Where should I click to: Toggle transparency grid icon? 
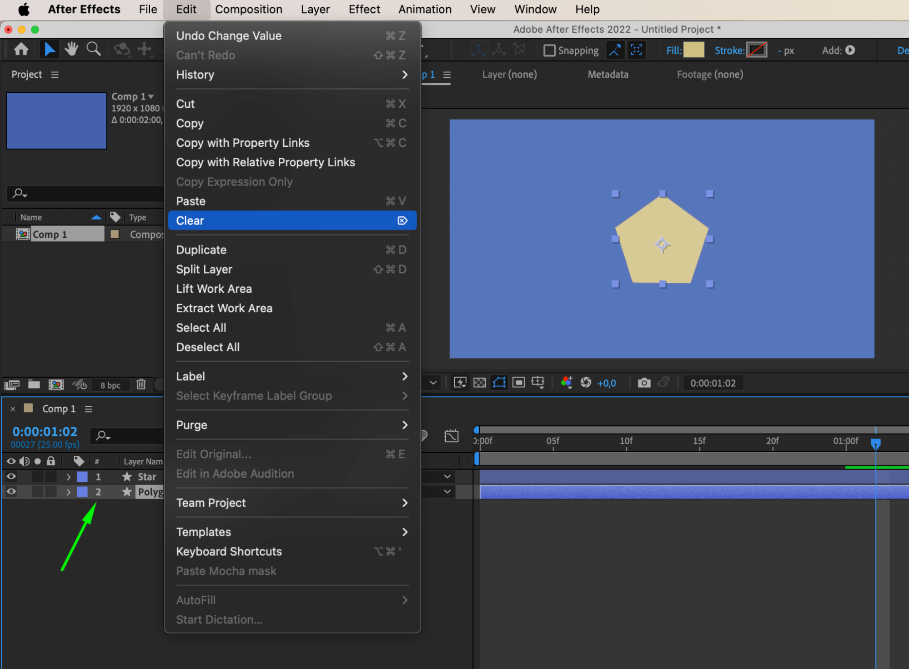[479, 383]
